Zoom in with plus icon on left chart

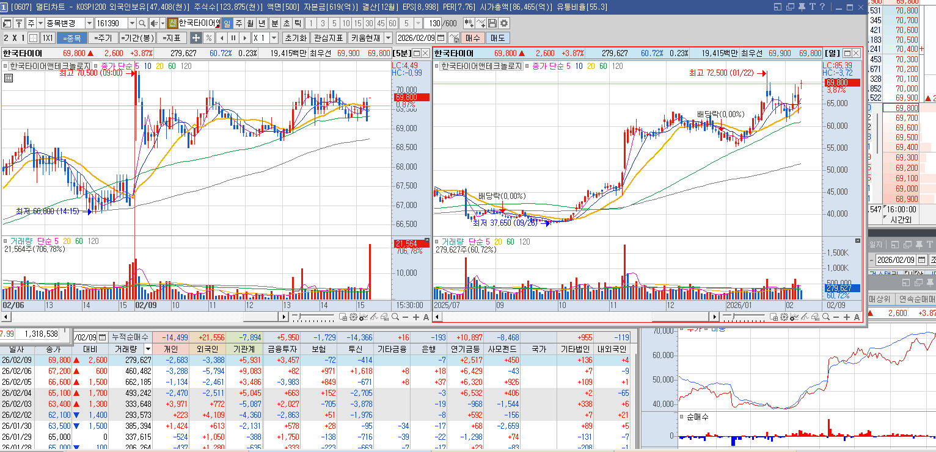[416, 317]
